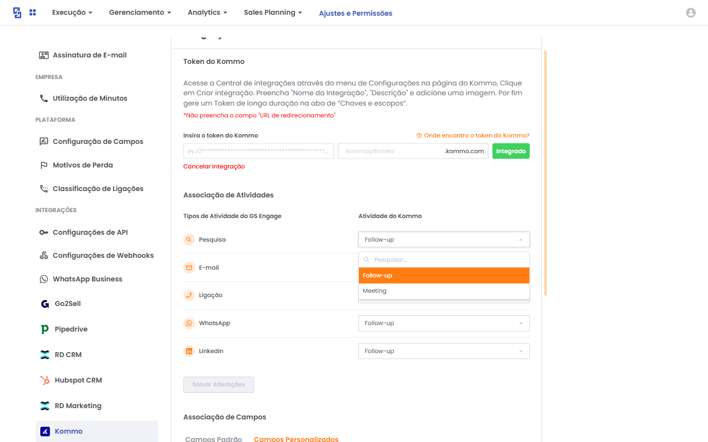Click the orange vertical scrollbar
Screen dimensions: 708x442
click(546, 173)
